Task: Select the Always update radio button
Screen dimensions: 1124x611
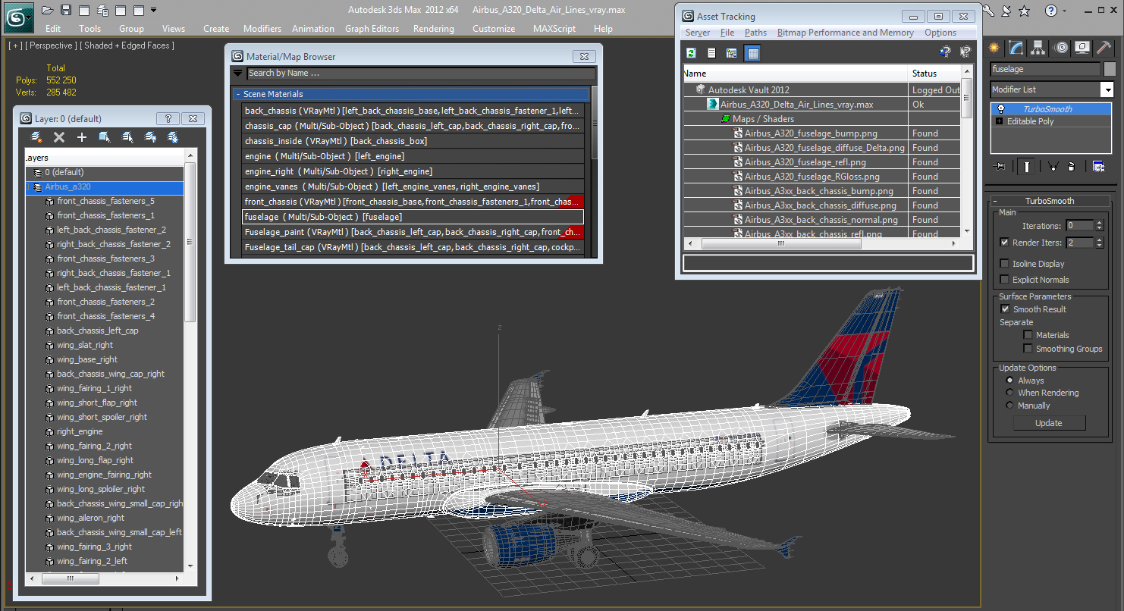Action: point(1009,381)
